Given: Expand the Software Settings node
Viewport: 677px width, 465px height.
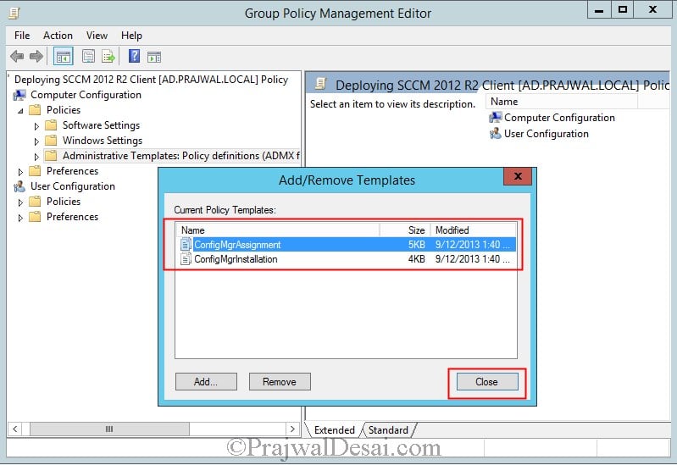Looking at the screenshot, I should coord(36,126).
